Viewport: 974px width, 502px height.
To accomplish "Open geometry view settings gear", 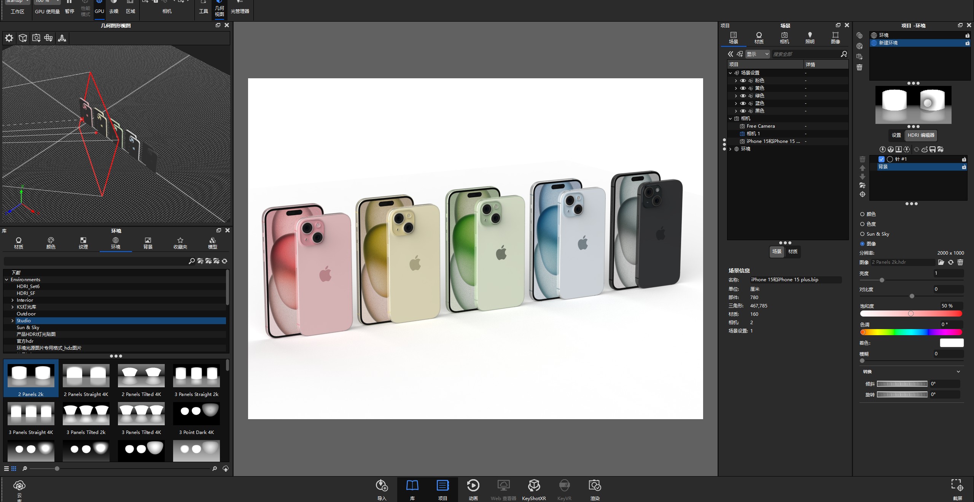I will [x=9, y=38].
